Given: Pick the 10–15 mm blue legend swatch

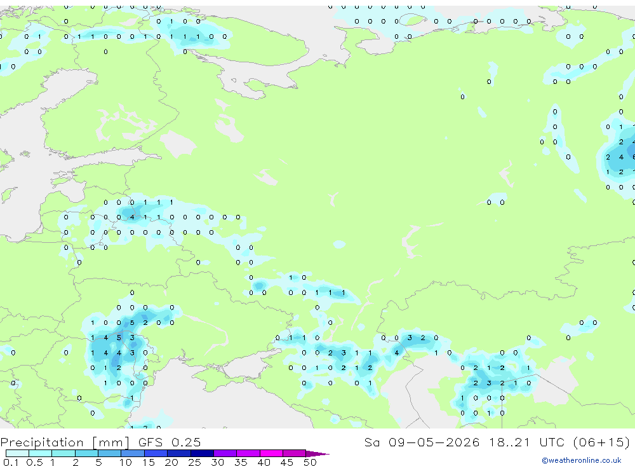Looking at the screenshot, I should pyautogui.click(x=133, y=453).
